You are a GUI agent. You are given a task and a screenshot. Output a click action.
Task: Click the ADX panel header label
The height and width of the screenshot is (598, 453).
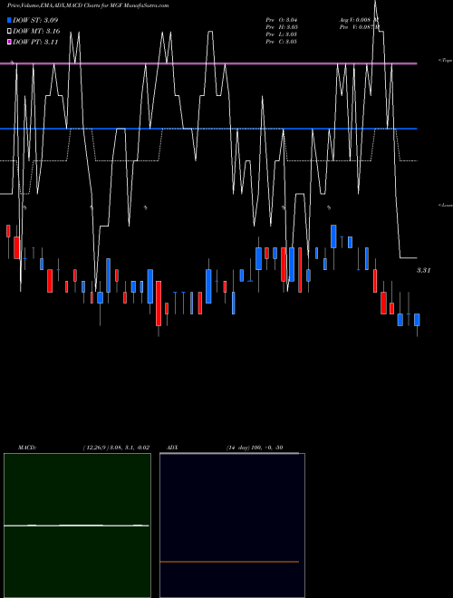172,448
